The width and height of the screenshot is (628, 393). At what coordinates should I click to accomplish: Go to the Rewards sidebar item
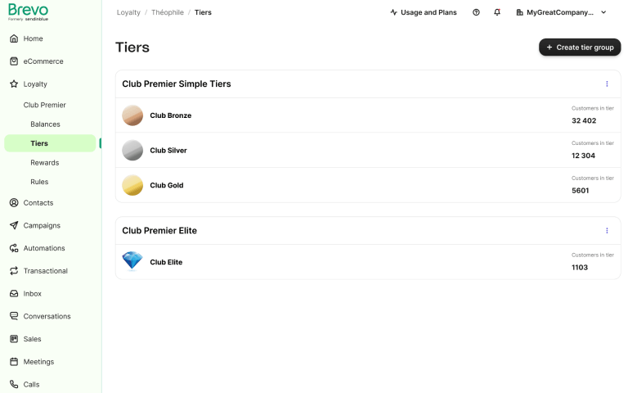point(44,162)
